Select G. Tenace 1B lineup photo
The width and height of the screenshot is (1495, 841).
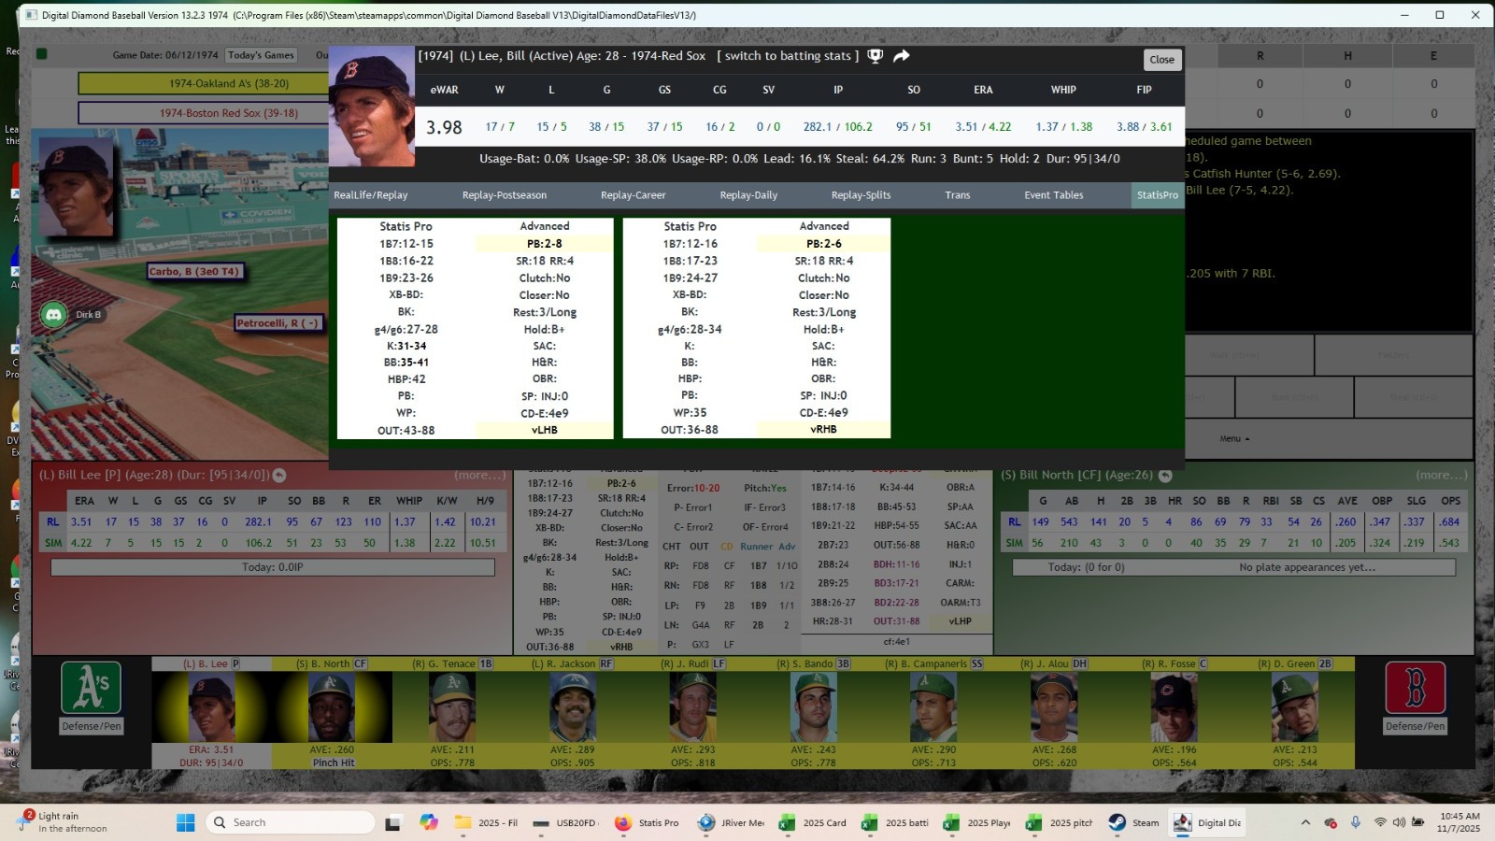452,707
